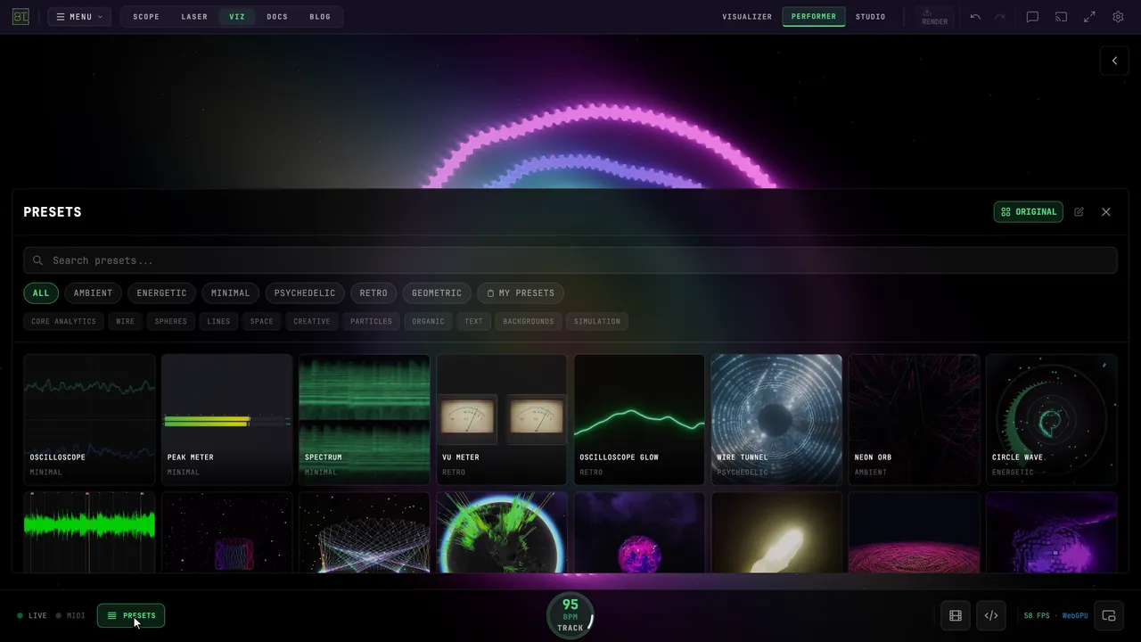Viewport: 1141px width, 642px height.
Task: Click the Render download button
Action: click(934, 17)
